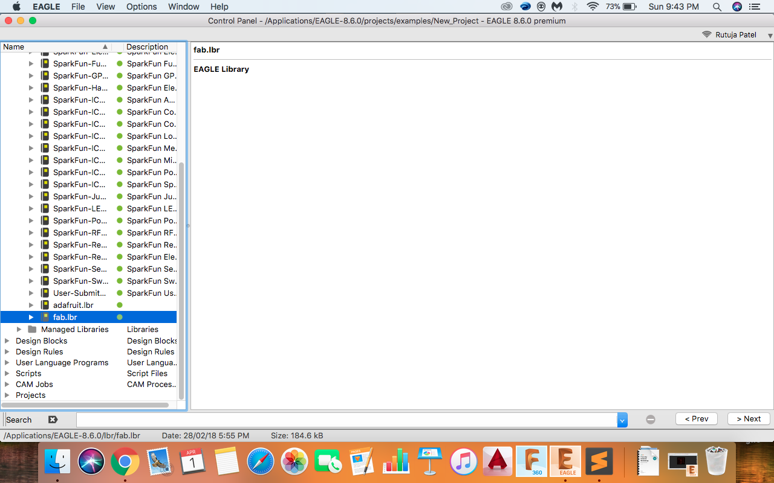
Task: Expand the Scripts branch
Action: coord(7,373)
